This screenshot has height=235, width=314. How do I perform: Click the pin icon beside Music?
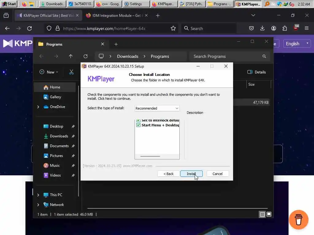click(x=73, y=166)
